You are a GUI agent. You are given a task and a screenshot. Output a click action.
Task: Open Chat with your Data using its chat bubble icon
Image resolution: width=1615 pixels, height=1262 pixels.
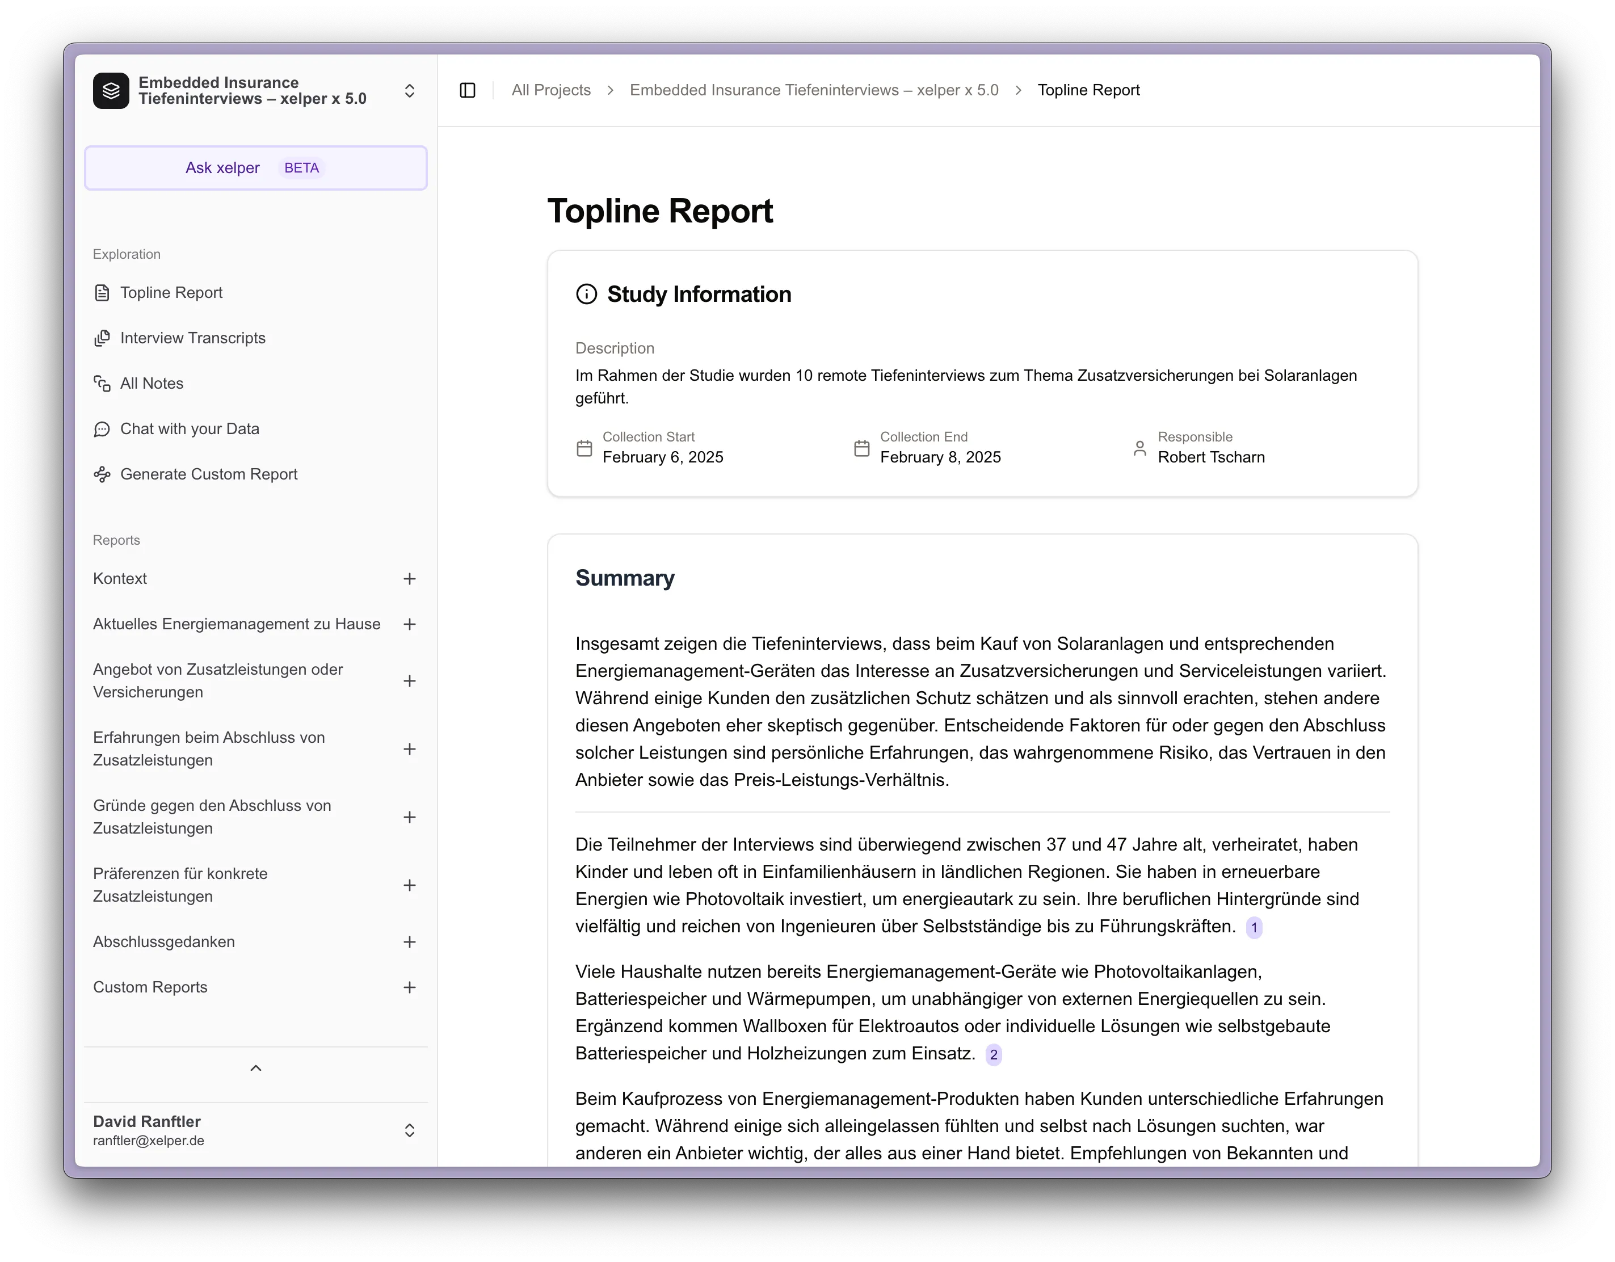click(x=103, y=429)
